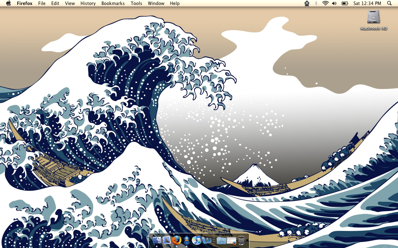Click the hooded-figure menu bar icon
Image resolution: width=398 pixels, height=248 pixels.
click(x=307, y=3)
